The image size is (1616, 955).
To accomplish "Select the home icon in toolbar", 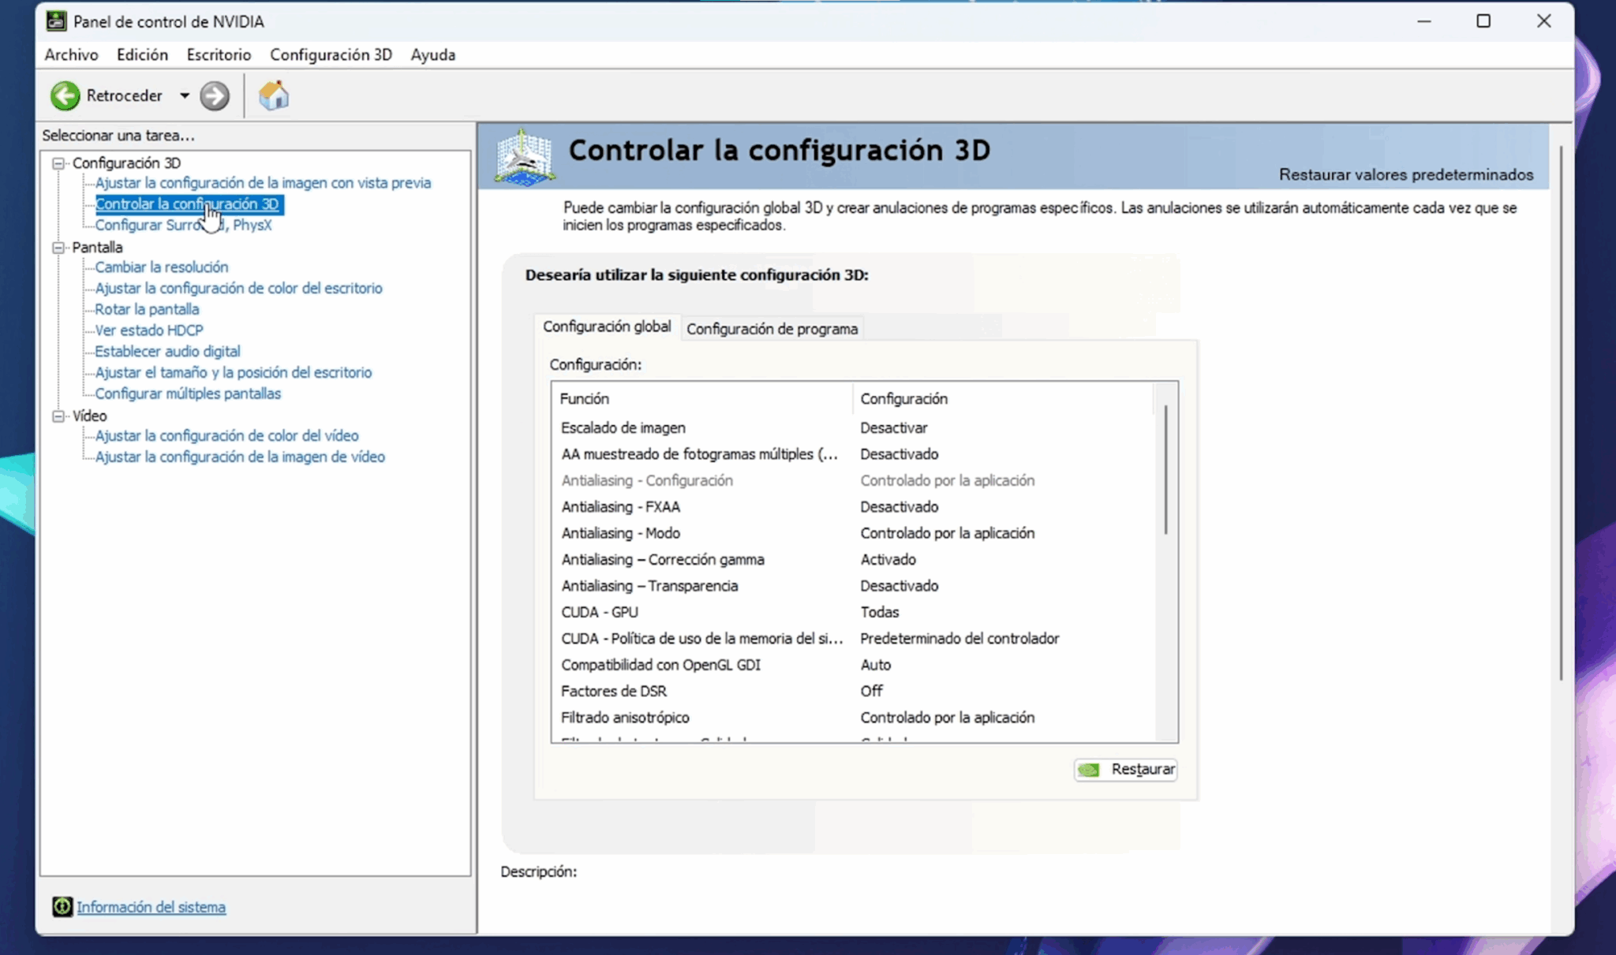I will click(x=273, y=95).
